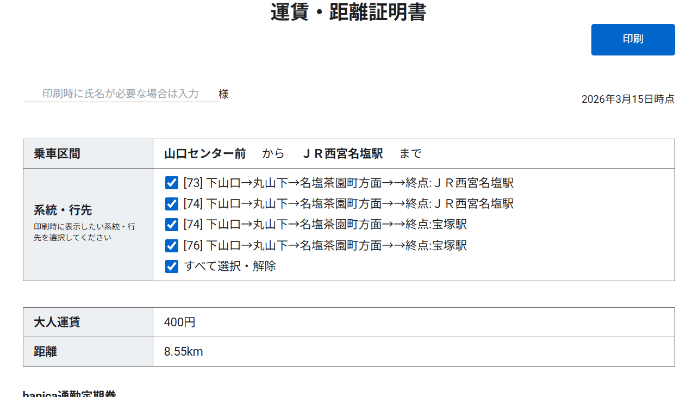The image size is (699, 397).
Task: Click the 山口センター前 departure stop name
Action: [205, 154]
